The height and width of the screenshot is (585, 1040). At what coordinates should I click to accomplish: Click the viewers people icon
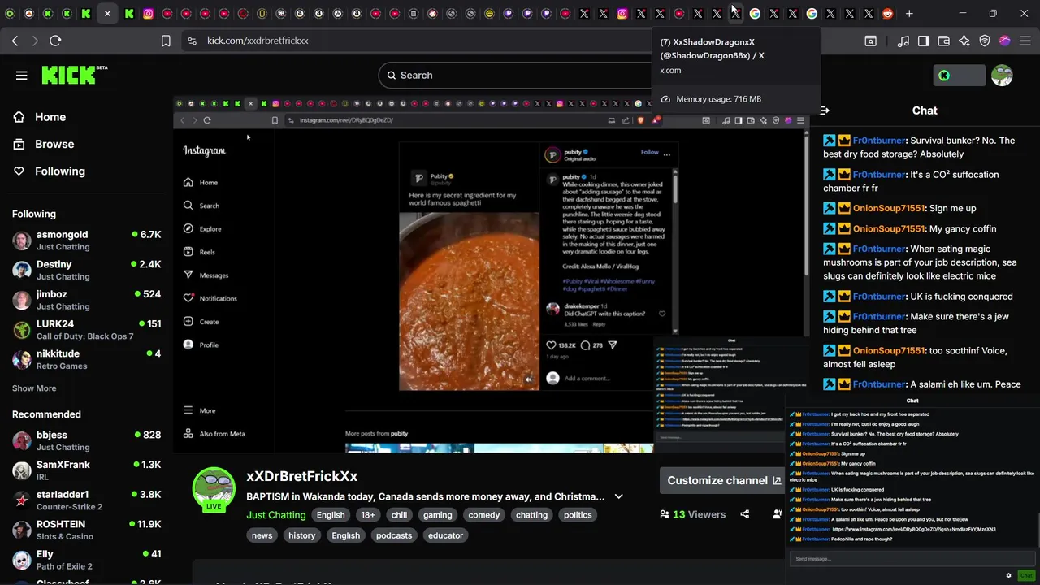pos(665,514)
